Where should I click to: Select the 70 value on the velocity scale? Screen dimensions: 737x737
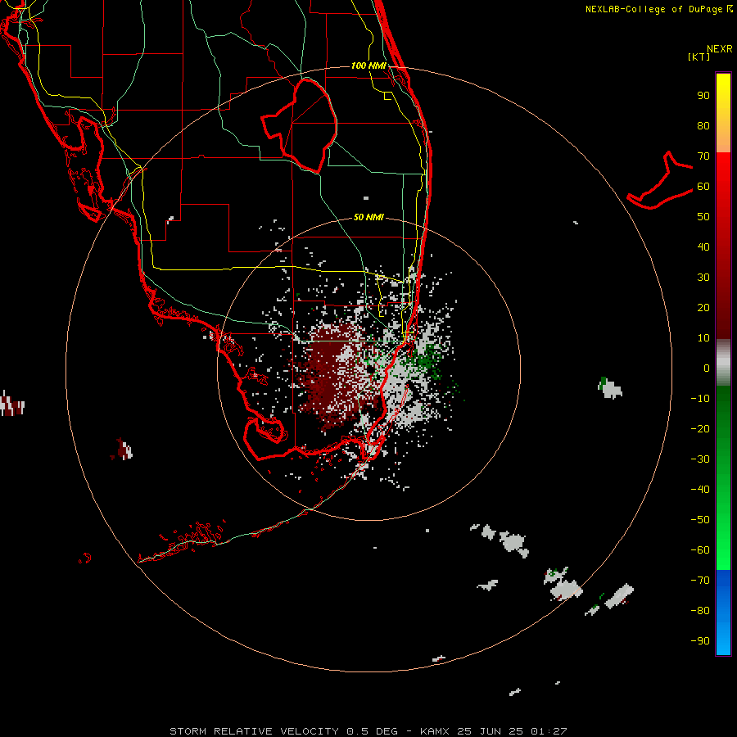coord(703,156)
